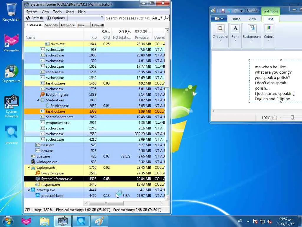The width and height of the screenshot is (302, 227).
Task: Switch to the Network tab
Action: click(68, 25)
